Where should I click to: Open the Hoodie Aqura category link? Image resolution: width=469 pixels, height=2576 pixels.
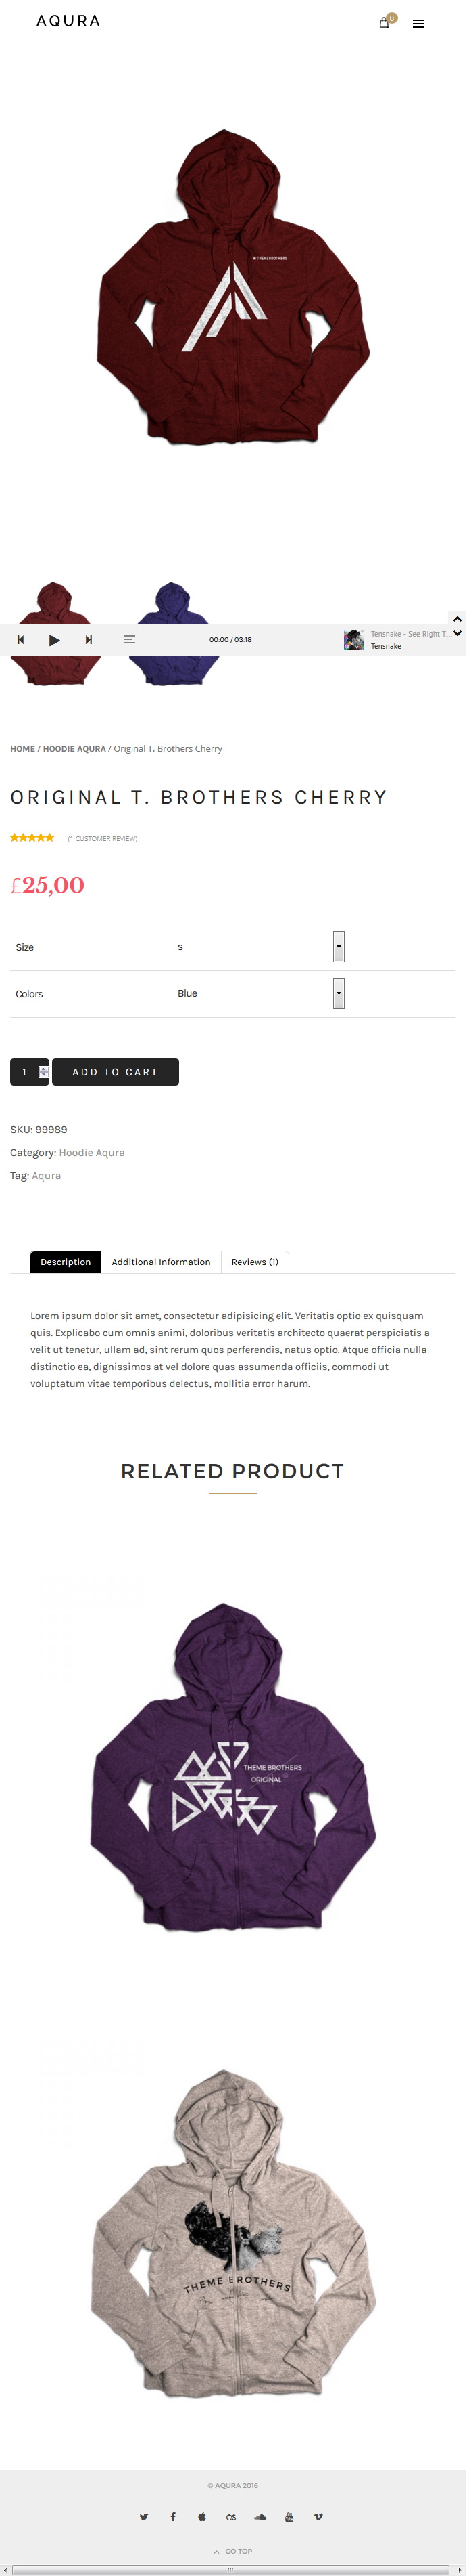[92, 1152]
